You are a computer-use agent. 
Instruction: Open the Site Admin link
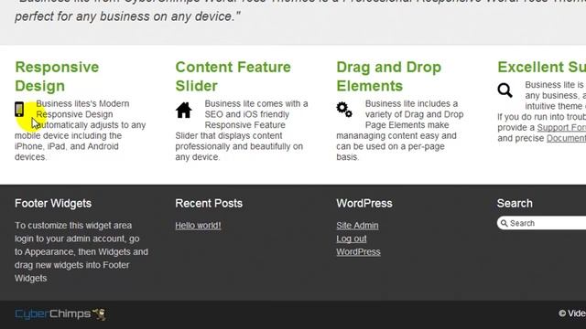coord(357,226)
